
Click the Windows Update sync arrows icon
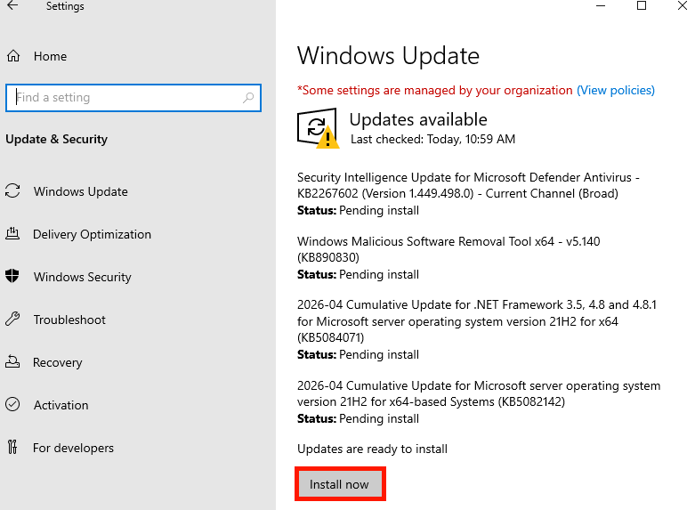[12, 191]
